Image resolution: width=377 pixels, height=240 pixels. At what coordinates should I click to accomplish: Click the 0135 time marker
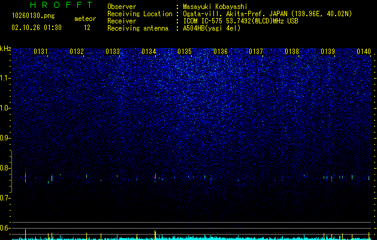pyautogui.click(x=185, y=52)
